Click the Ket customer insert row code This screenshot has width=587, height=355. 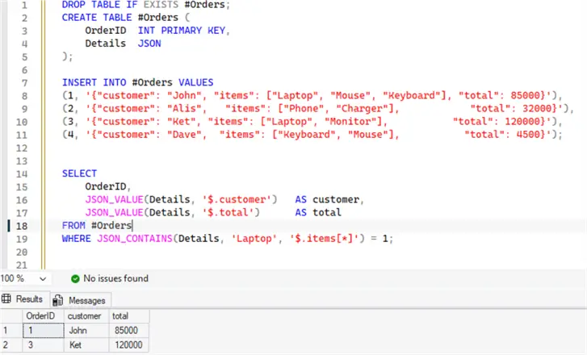click(312, 122)
